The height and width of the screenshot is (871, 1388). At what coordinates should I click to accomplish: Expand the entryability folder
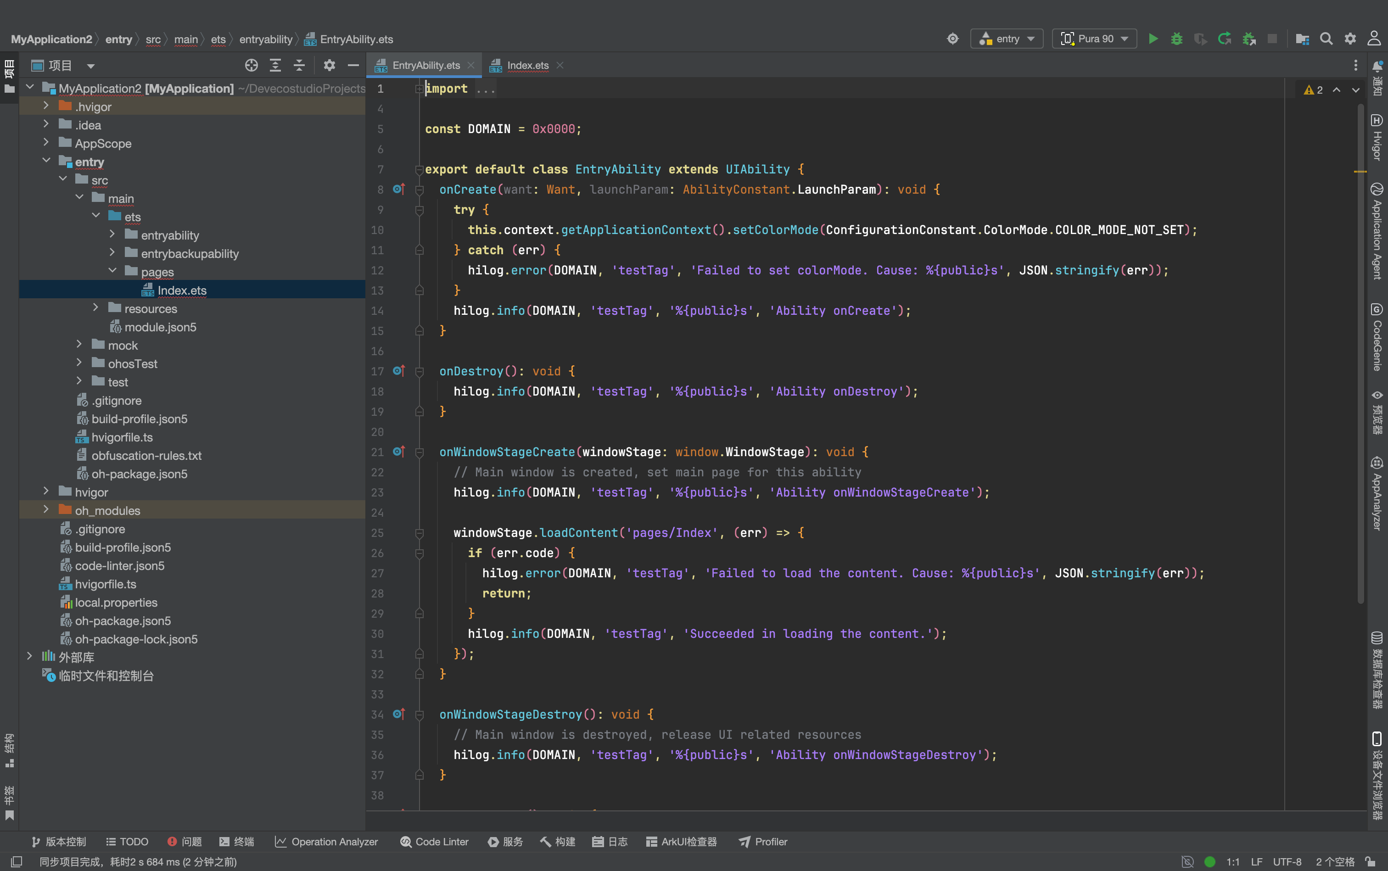[112, 234]
